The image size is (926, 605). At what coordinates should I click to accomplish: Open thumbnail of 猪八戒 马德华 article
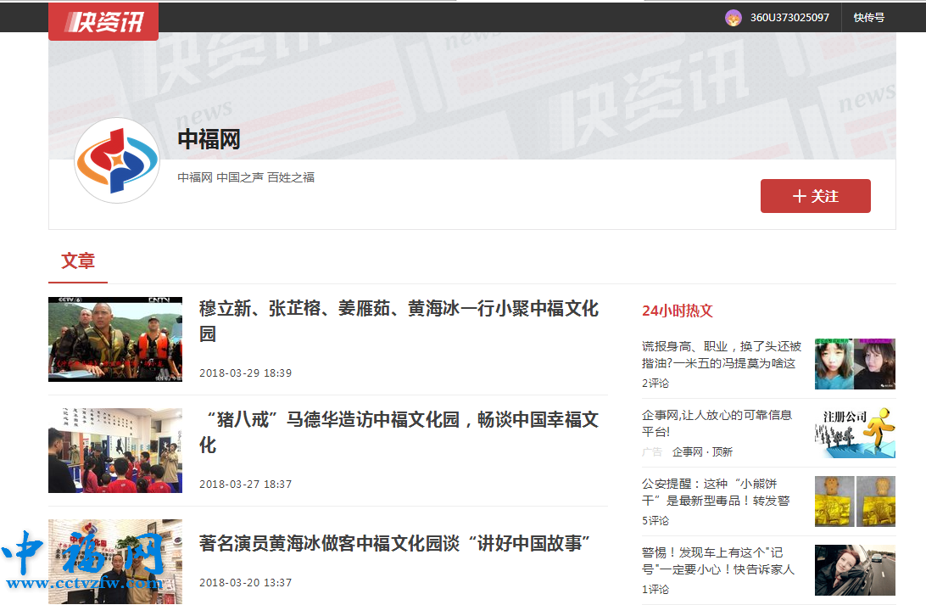[x=115, y=451]
